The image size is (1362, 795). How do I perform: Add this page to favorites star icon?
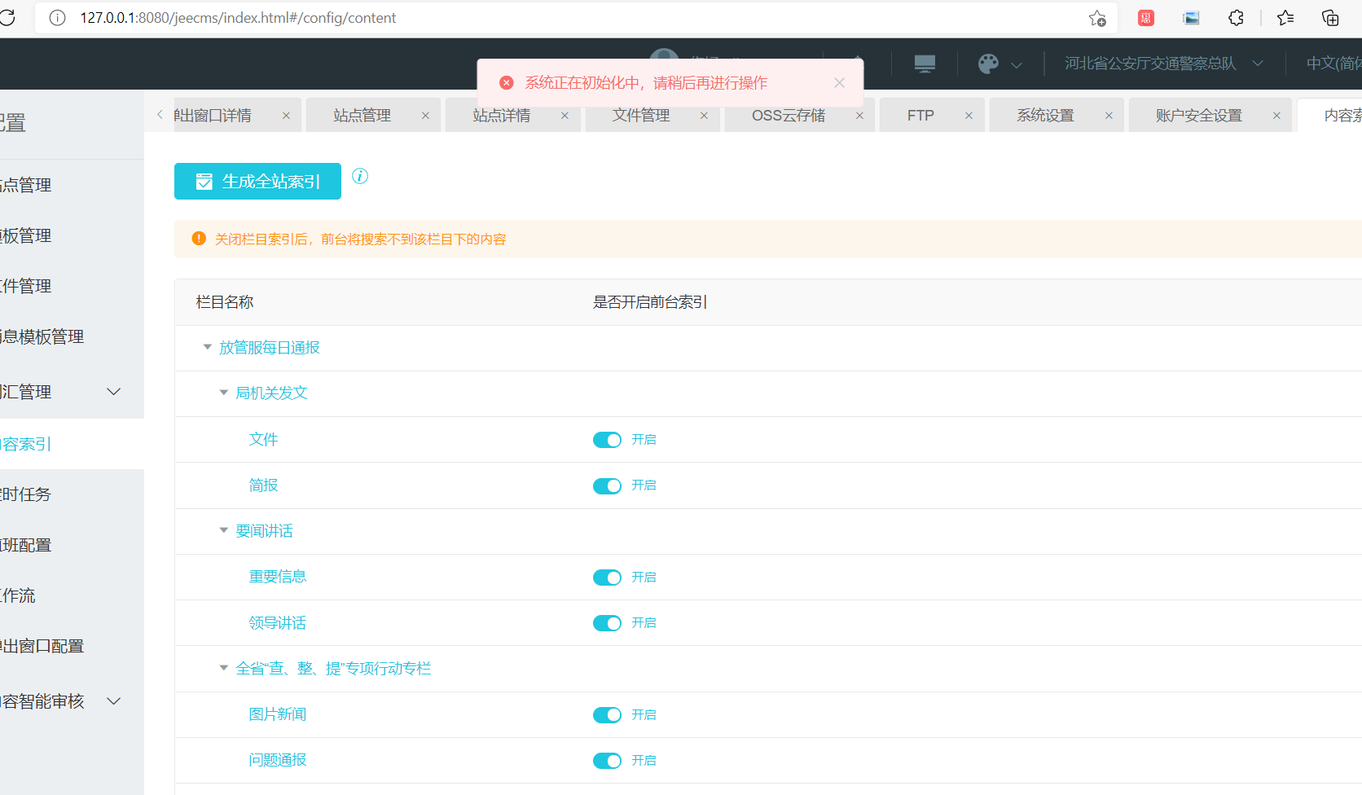[x=1097, y=18]
